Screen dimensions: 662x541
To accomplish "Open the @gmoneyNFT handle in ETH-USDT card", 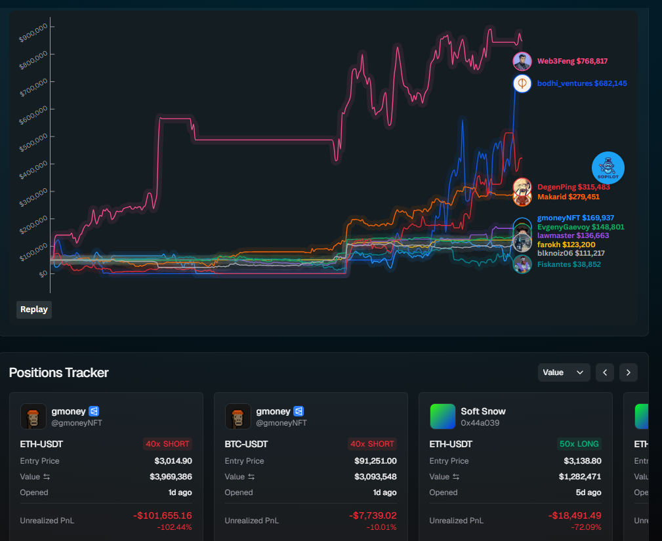I will click(77, 423).
